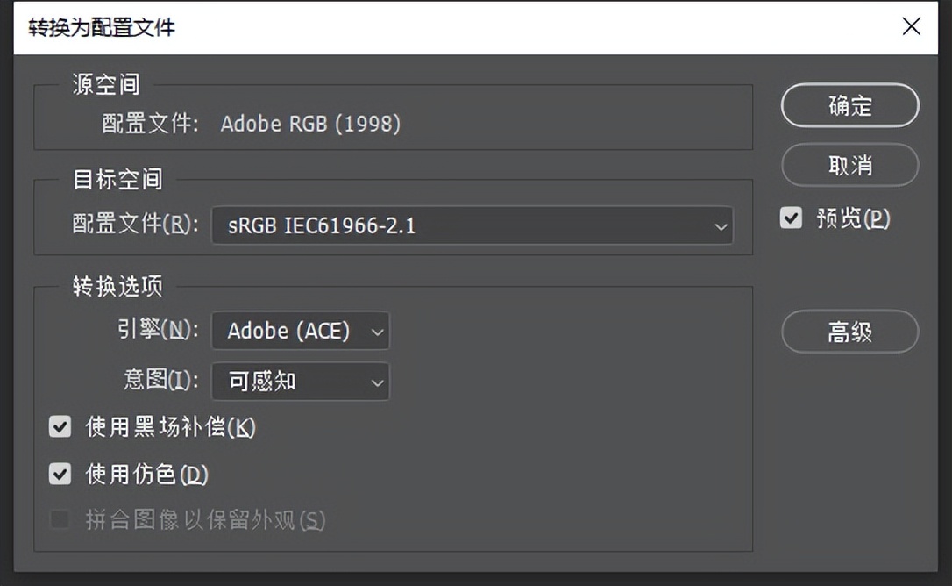Open the 高级 advanced options
The width and height of the screenshot is (952, 586).
pyautogui.click(x=849, y=332)
